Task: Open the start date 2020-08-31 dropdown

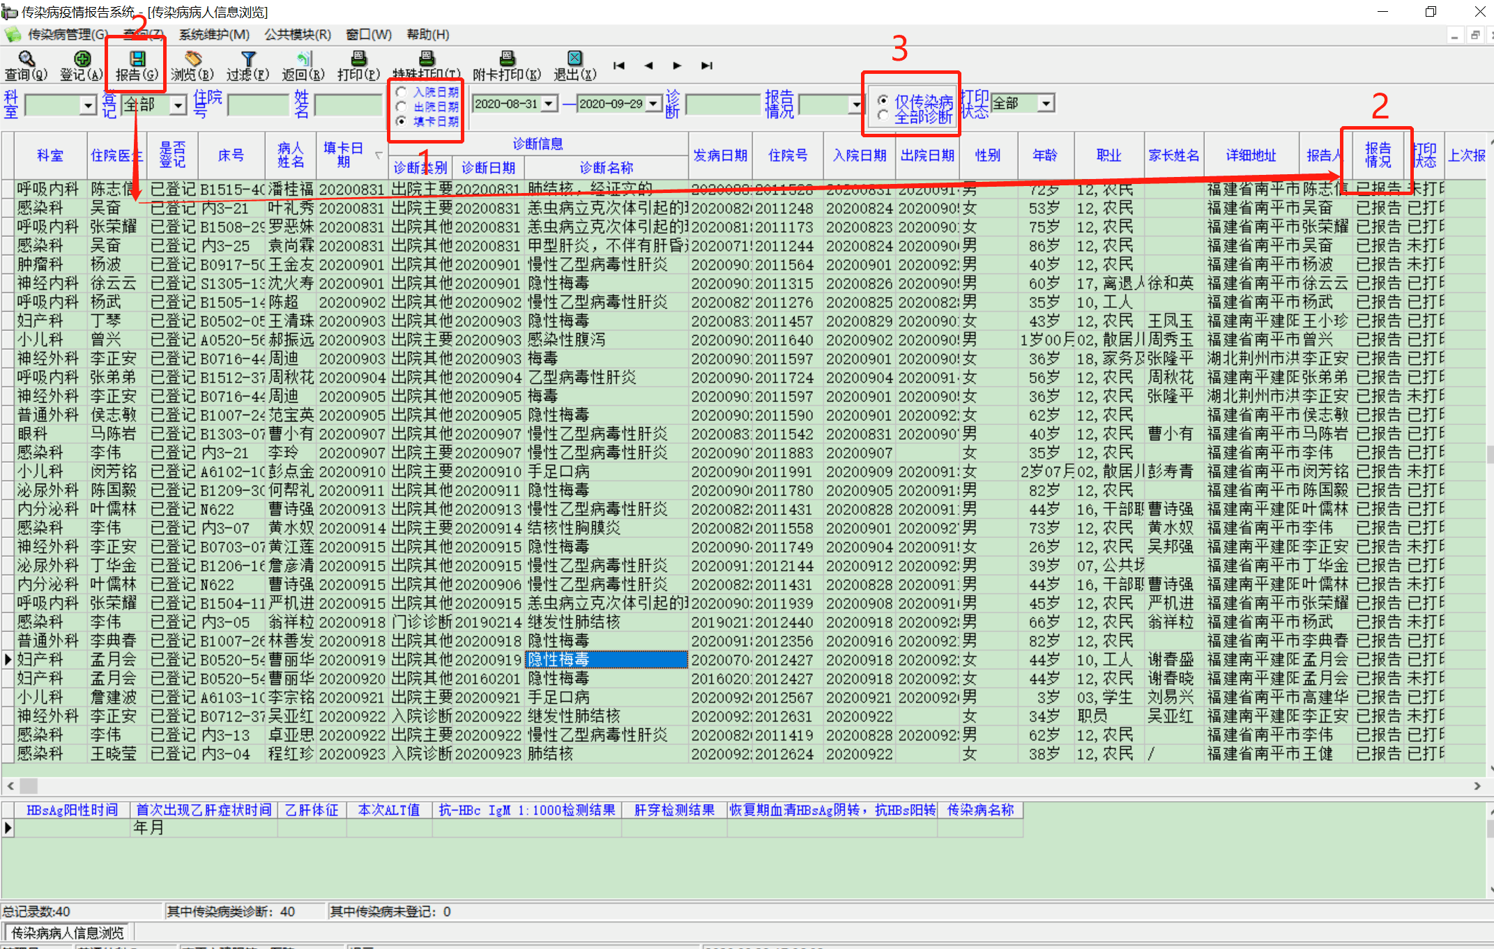Action: [x=549, y=104]
